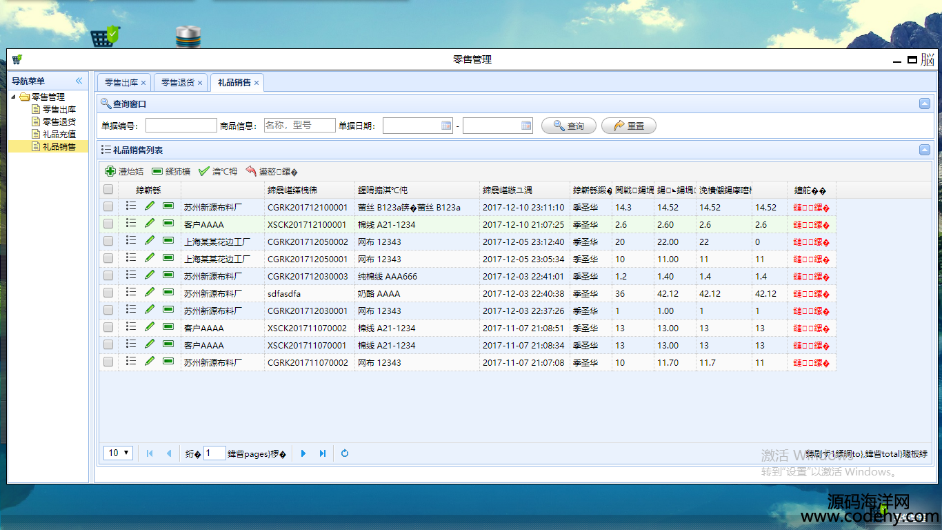942x530 pixels.
Task: Click pencil edit icon for 客户AAAA XSCK201712100001 row
Action: [x=150, y=224]
